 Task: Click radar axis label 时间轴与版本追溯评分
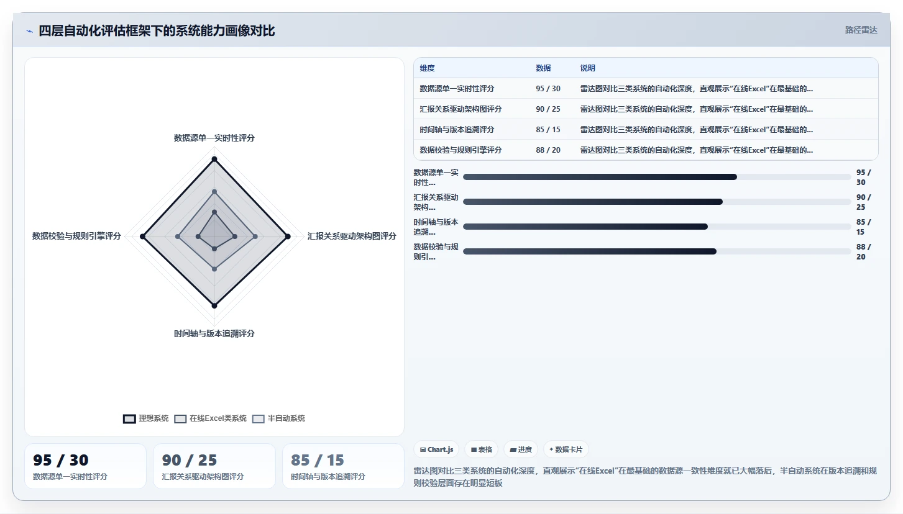click(214, 333)
